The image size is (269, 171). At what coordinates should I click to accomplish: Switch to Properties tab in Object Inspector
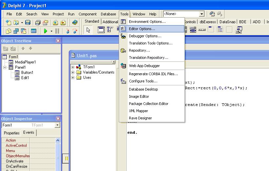click(x=12, y=133)
